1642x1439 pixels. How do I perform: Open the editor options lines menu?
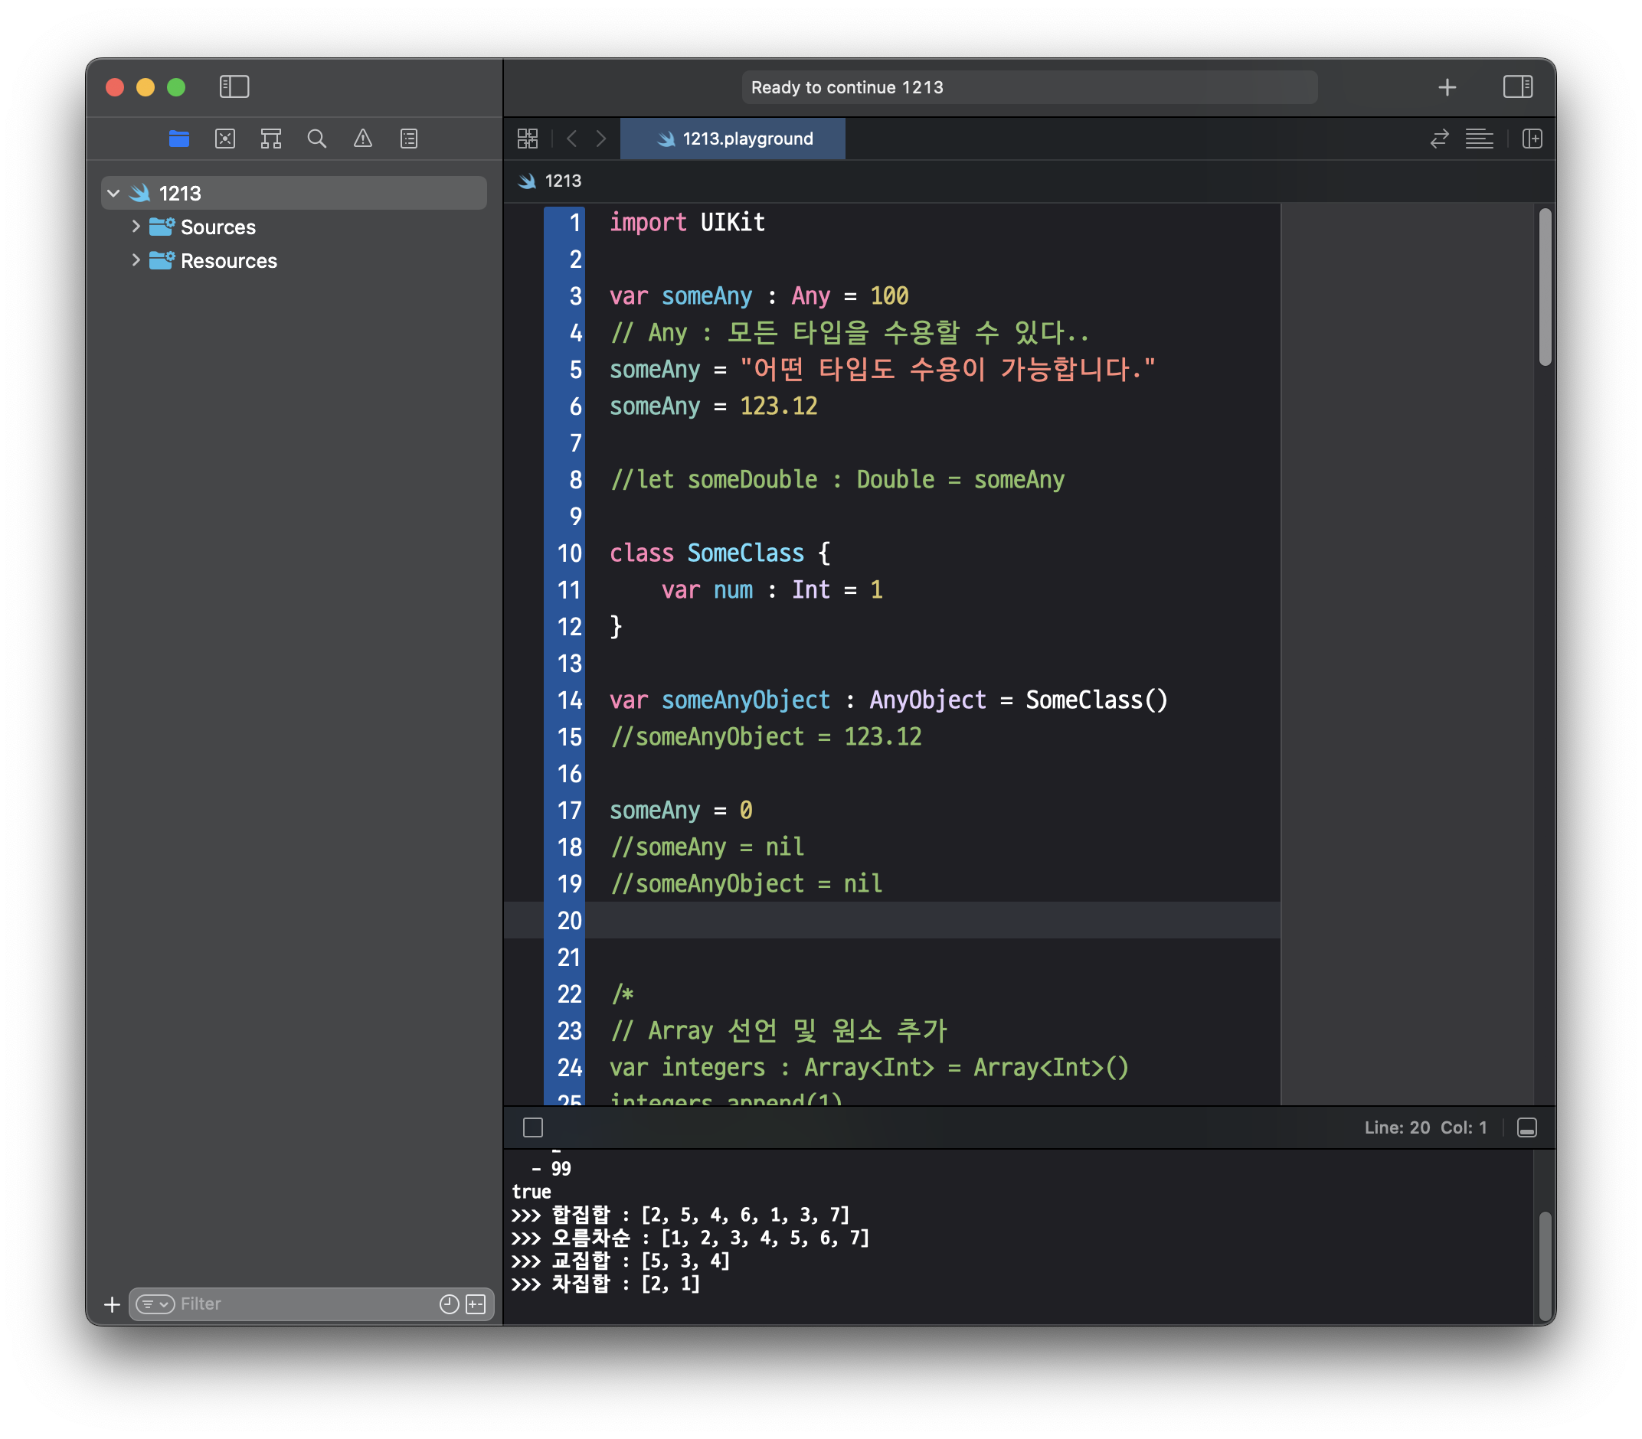tap(1479, 139)
